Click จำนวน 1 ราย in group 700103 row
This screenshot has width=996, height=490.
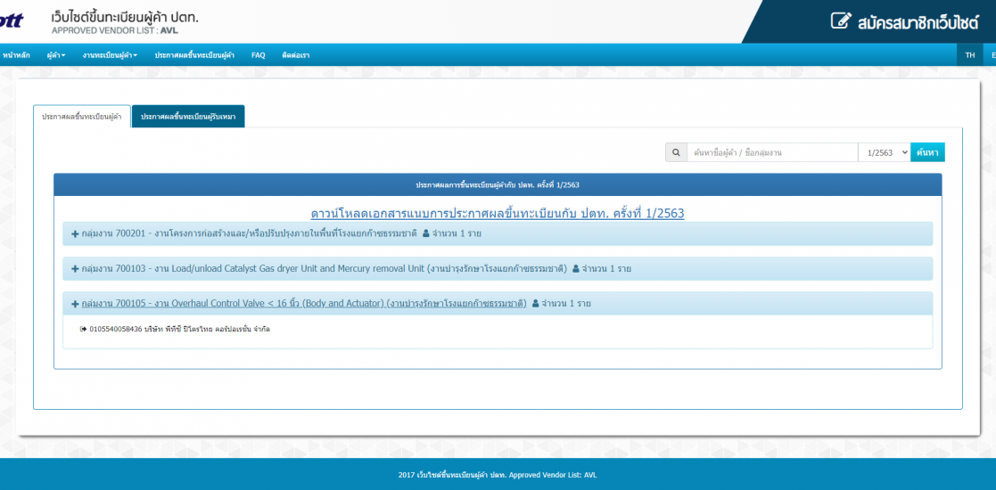coord(606,268)
